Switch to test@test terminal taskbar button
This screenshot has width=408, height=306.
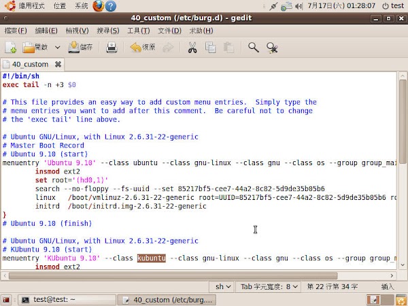coord(67,300)
